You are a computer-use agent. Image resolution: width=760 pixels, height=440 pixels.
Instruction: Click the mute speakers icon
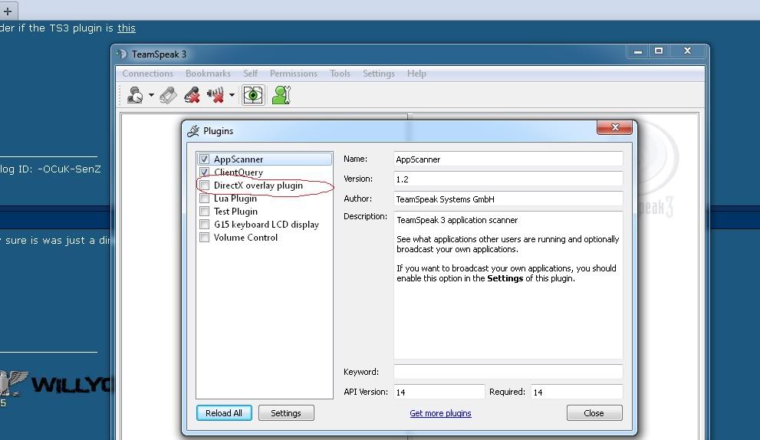215,95
